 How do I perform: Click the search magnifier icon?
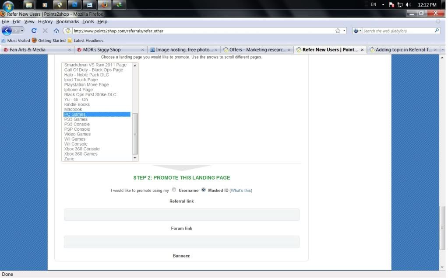(x=437, y=31)
